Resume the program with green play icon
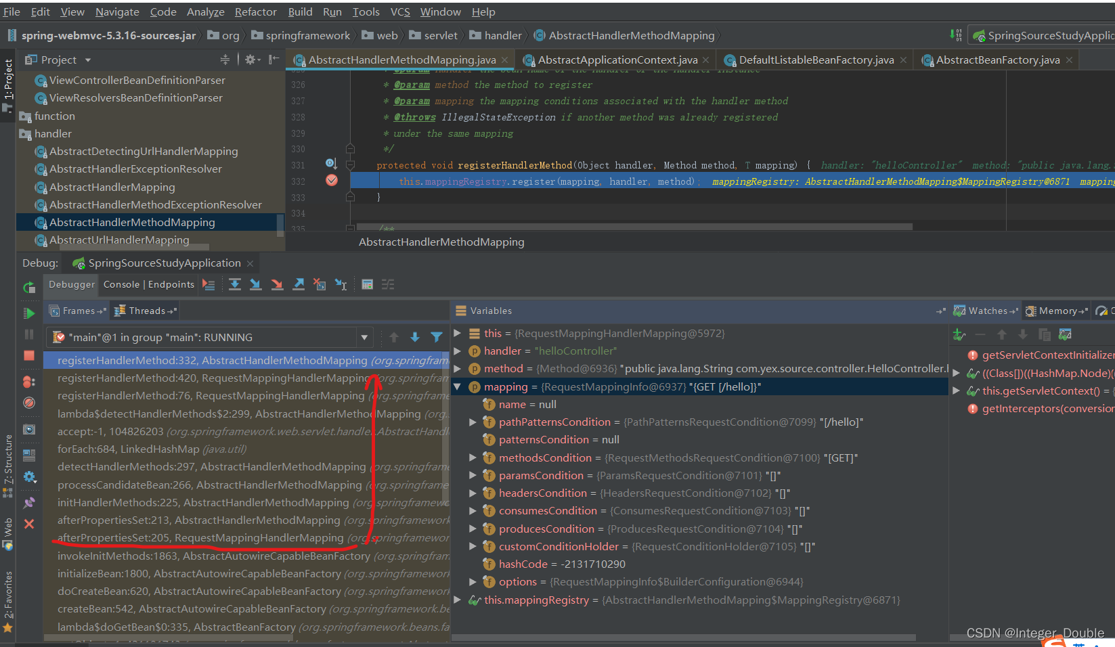1115x647 pixels. [29, 313]
